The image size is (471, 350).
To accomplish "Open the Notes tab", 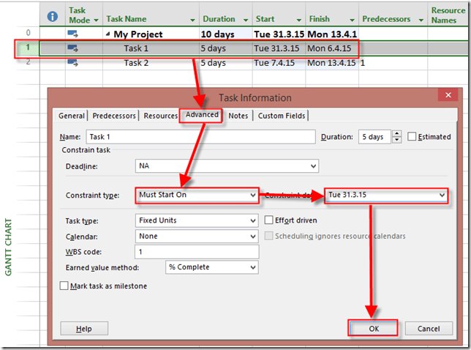I will pos(238,116).
